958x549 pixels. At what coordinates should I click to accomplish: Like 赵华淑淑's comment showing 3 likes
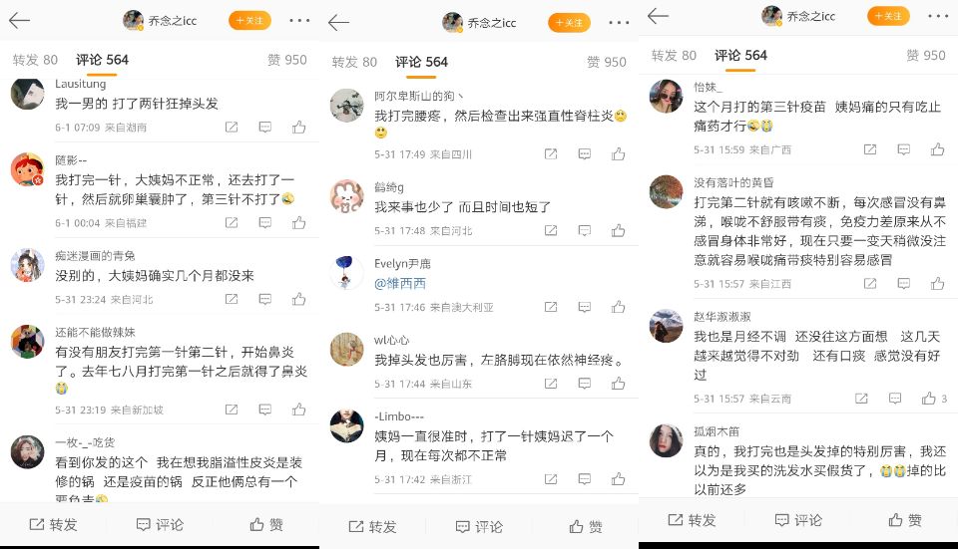pos(934,399)
